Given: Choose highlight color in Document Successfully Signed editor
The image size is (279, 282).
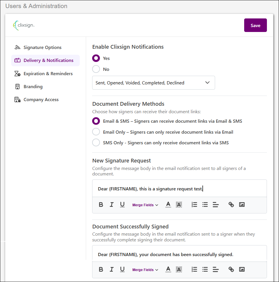Looking at the screenshot, I should (x=179, y=269).
